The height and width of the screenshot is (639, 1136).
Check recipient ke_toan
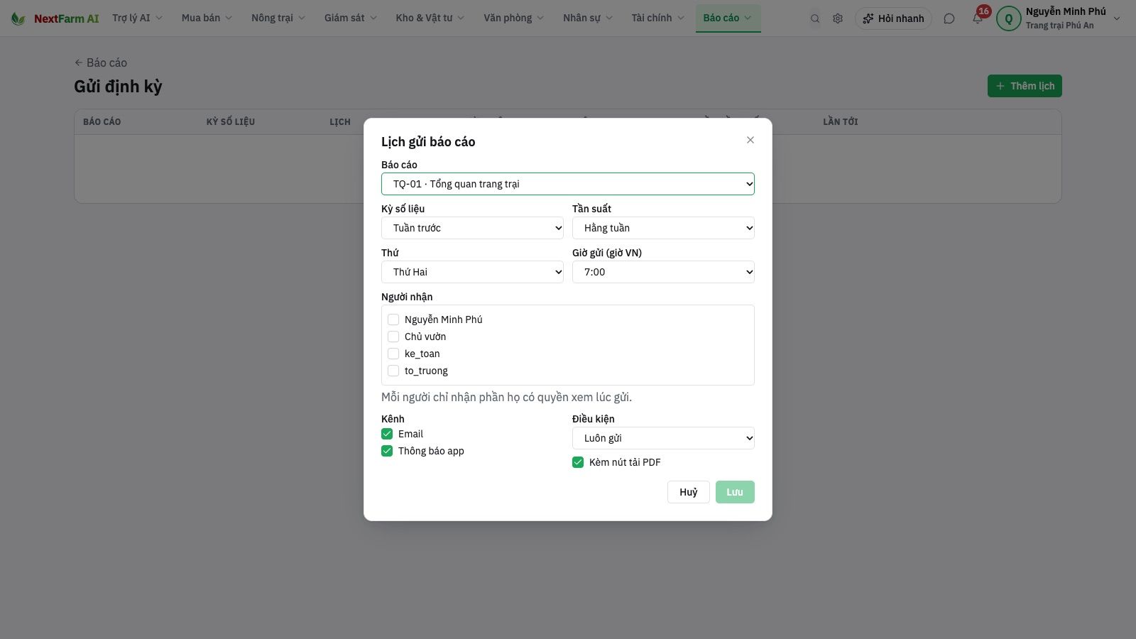point(393,354)
